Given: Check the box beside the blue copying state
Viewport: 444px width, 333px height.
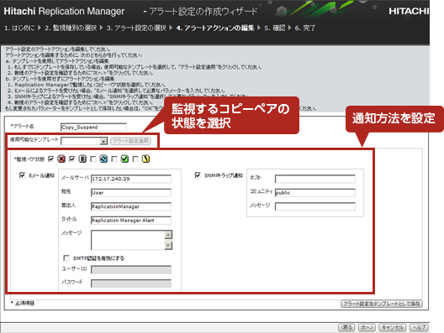Looking at the screenshot, I should (x=93, y=159).
